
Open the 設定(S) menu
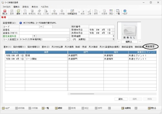(25, 7)
